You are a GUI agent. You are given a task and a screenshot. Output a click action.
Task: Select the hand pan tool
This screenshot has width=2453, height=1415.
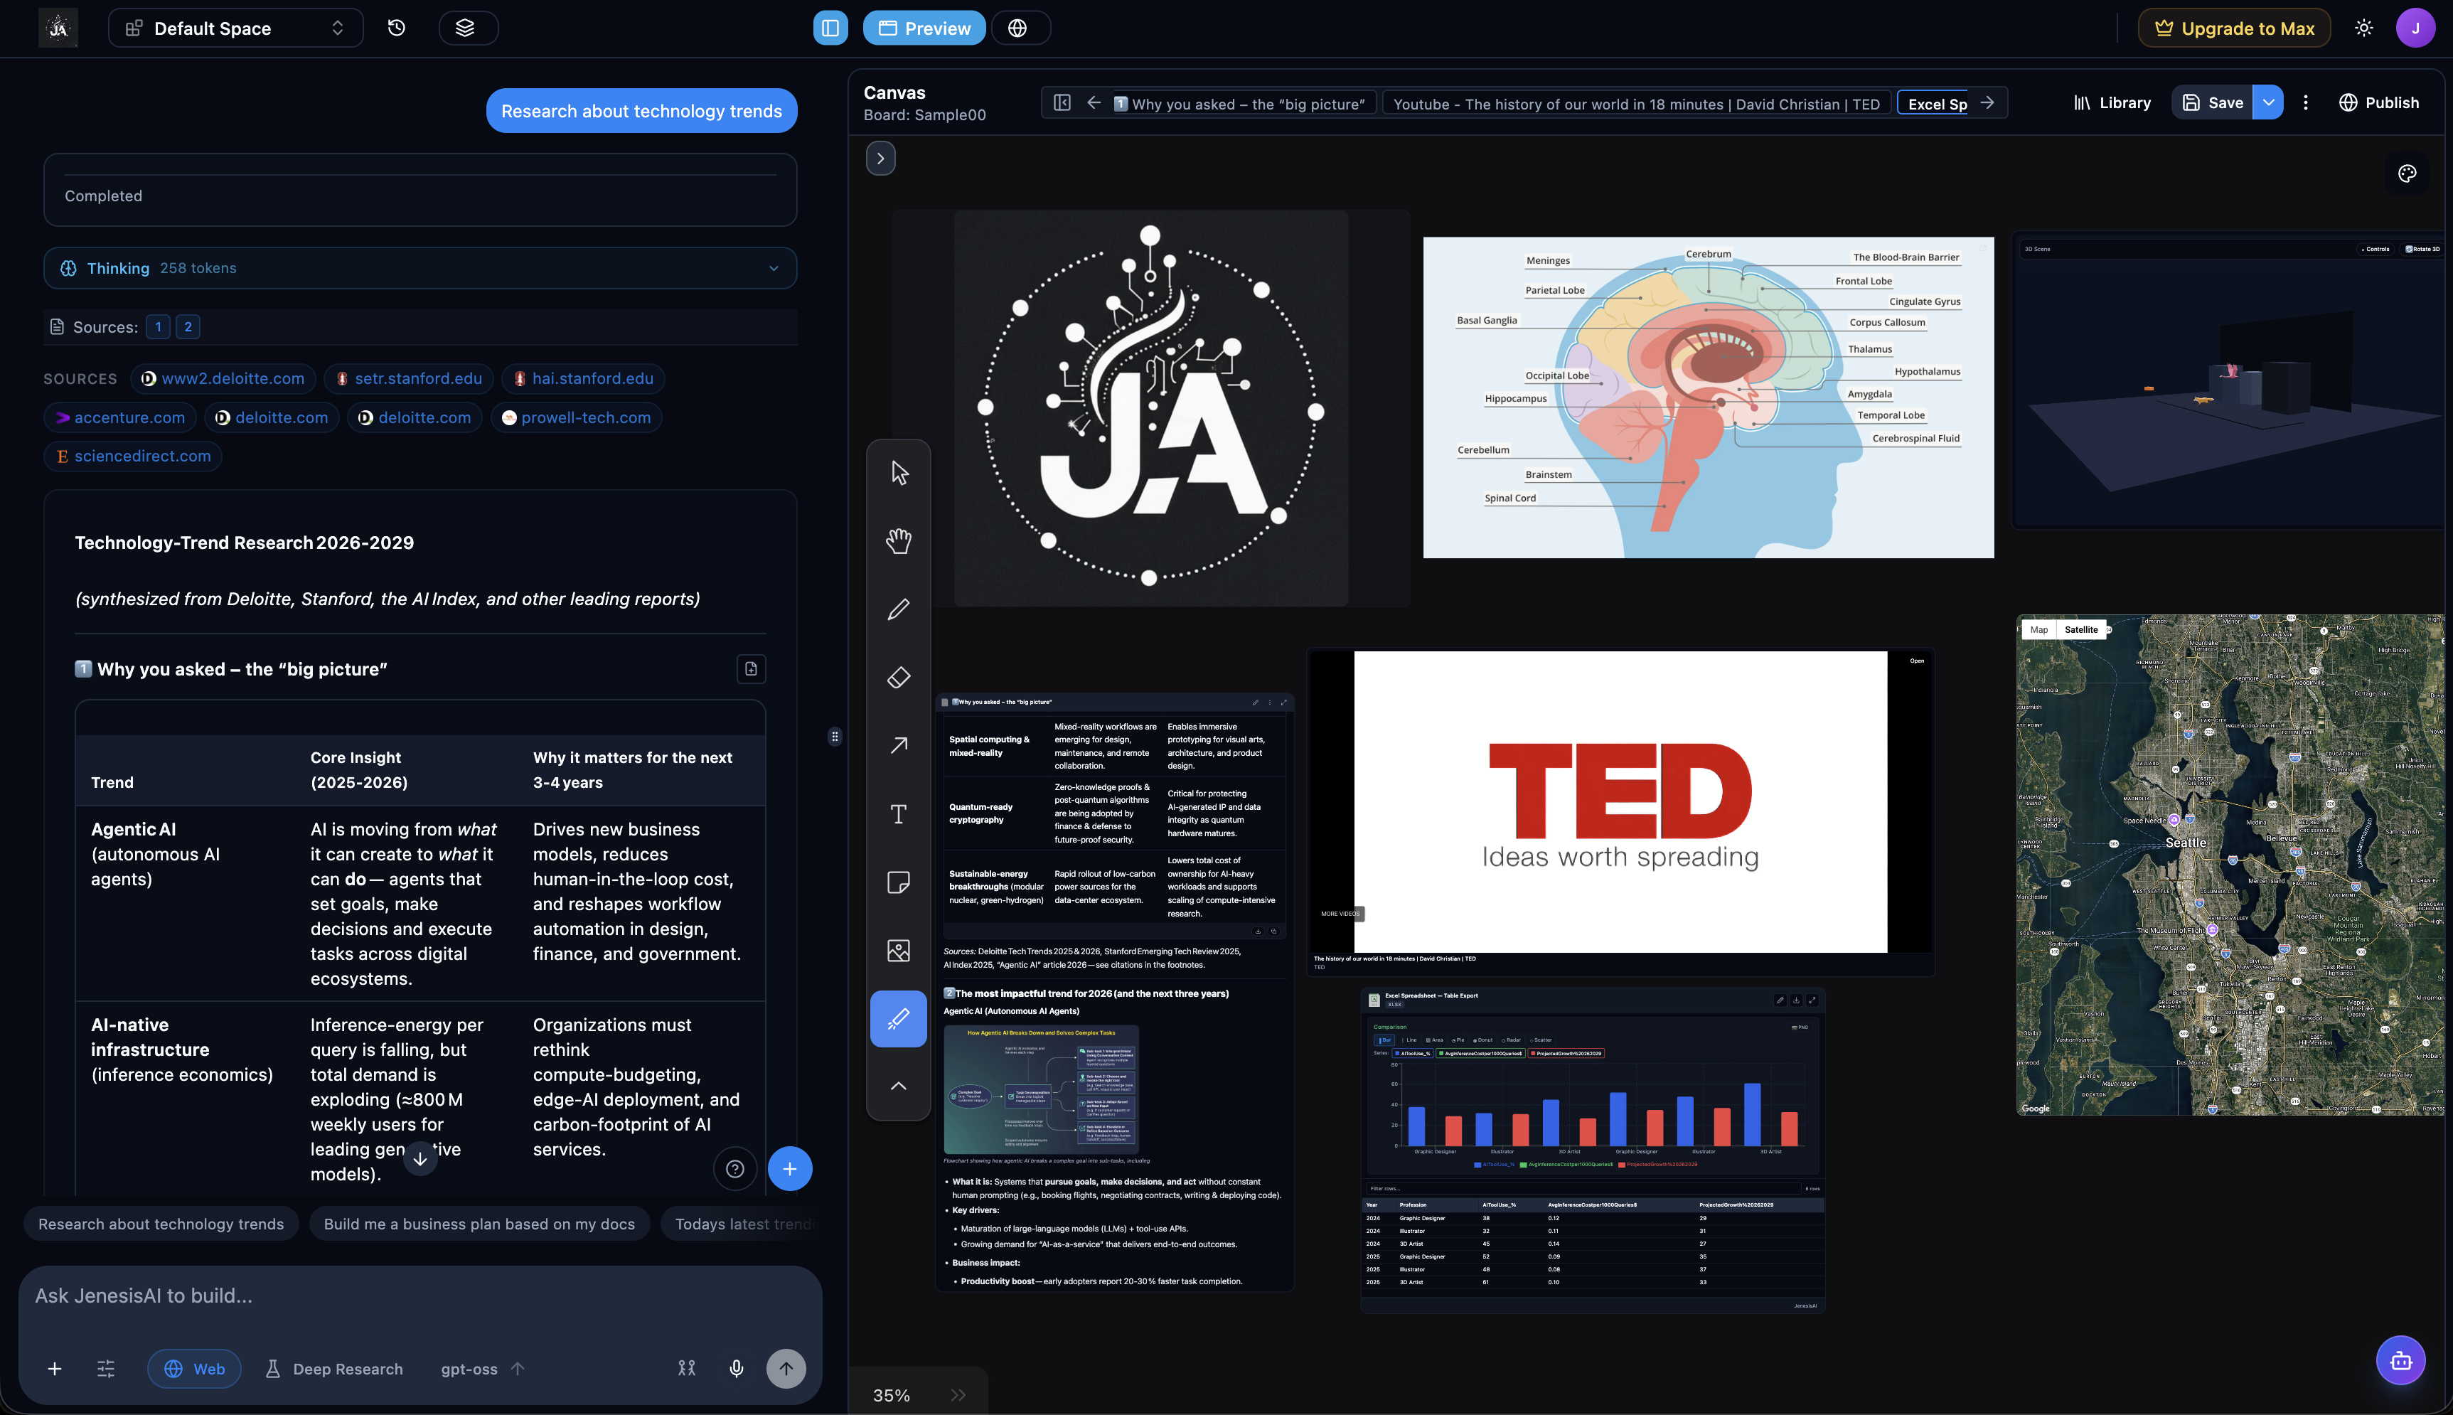point(899,541)
